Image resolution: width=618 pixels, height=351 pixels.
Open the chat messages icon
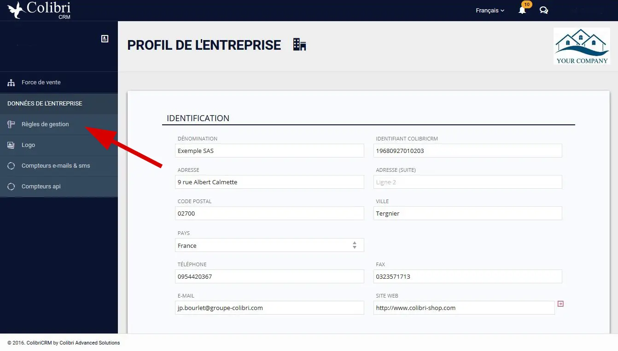coord(544,10)
